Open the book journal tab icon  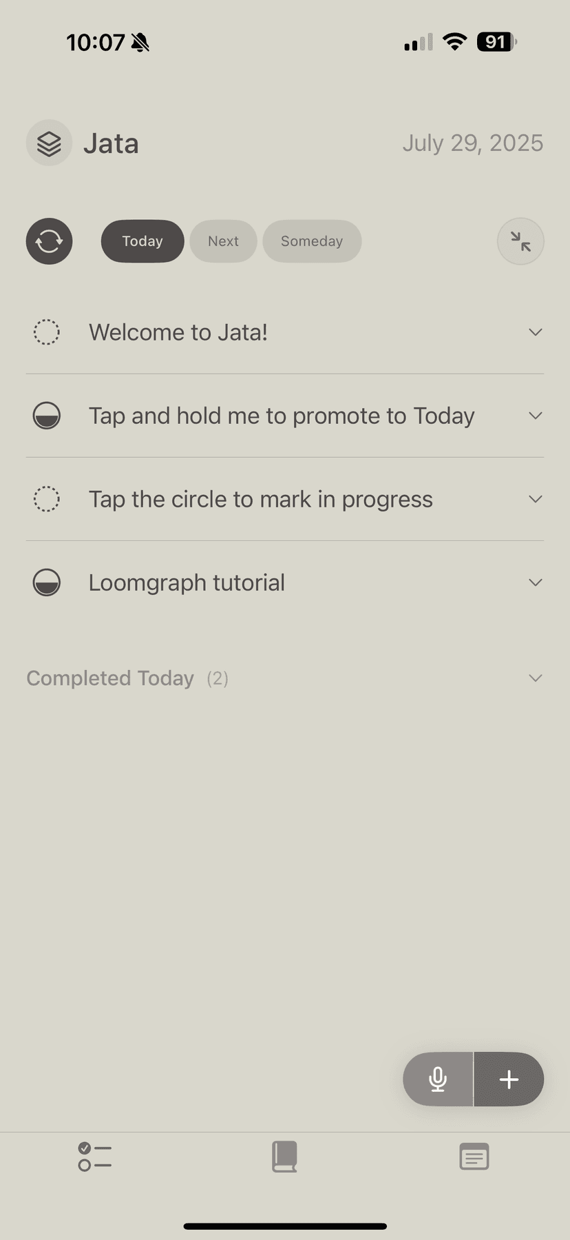point(284,1157)
